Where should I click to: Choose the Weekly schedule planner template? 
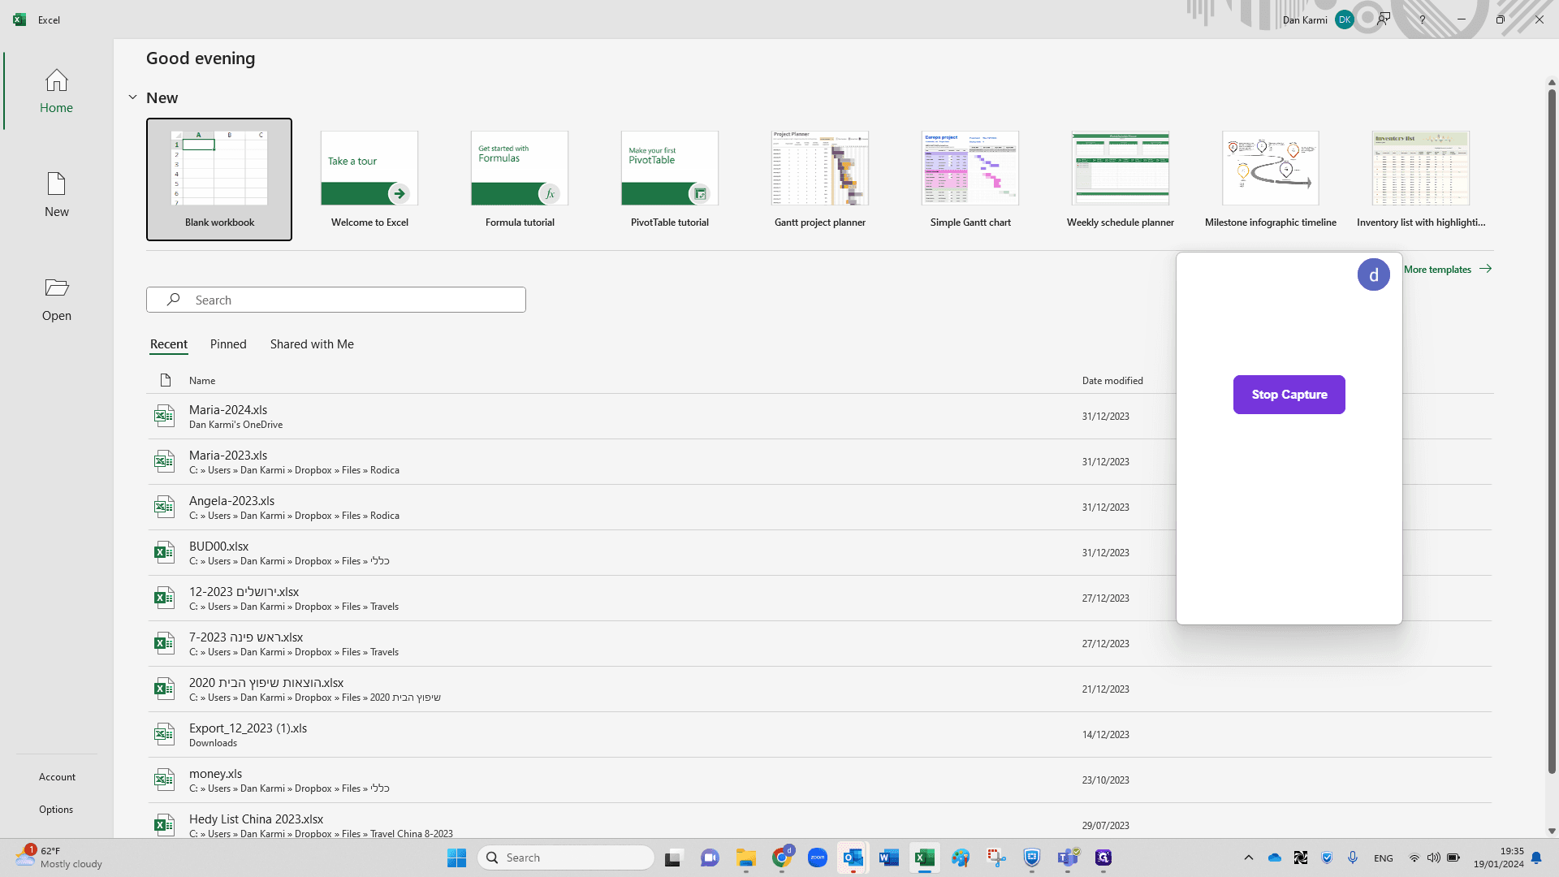[1121, 179]
